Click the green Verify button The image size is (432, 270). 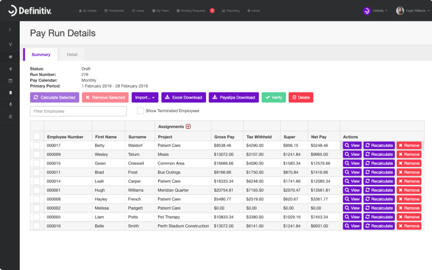pos(273,97)
